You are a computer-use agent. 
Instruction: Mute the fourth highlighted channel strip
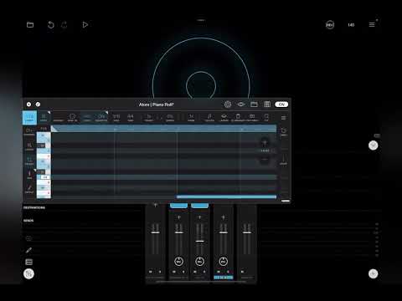coord(219,272)
